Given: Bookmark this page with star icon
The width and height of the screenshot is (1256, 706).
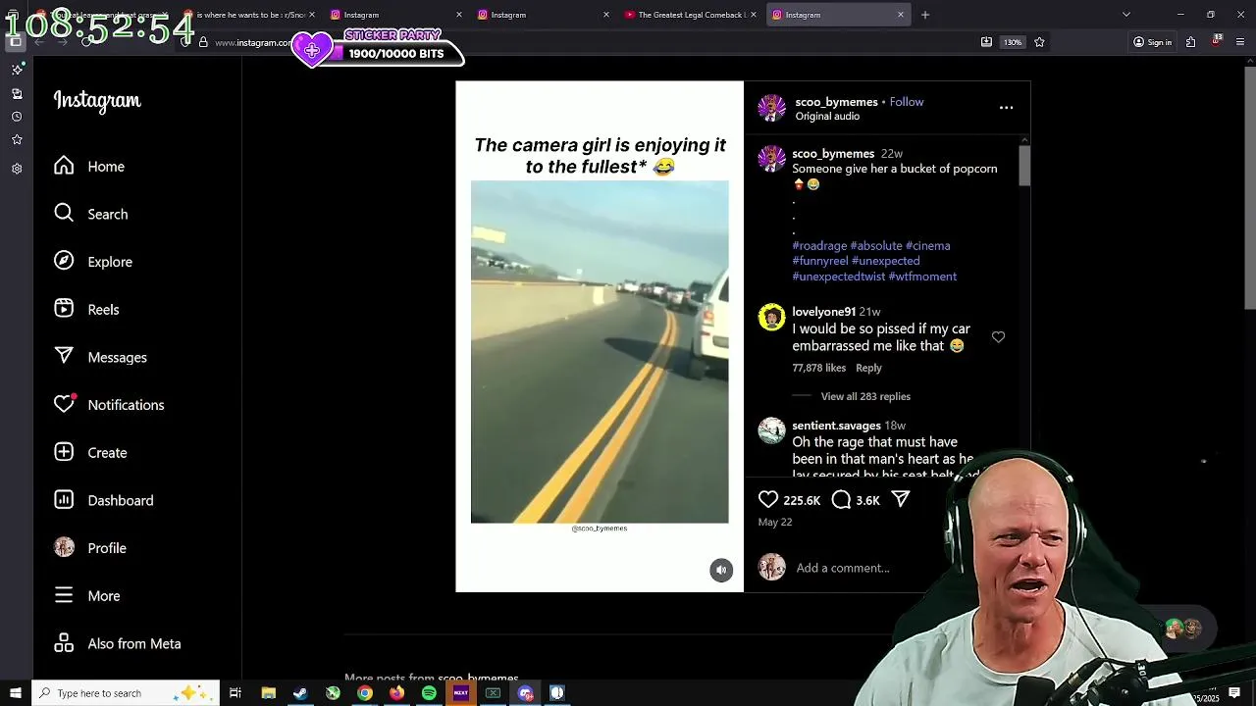Looking at the screenshot, I should pyautogui.click(x=1039, y=42).
